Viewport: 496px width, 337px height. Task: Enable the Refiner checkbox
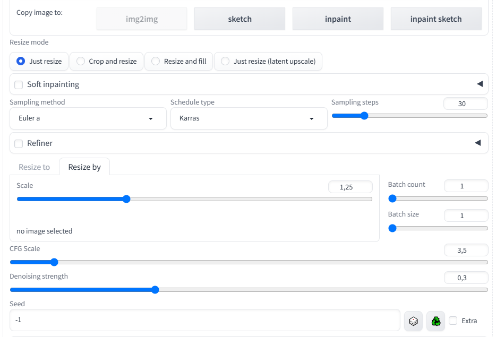19,143
